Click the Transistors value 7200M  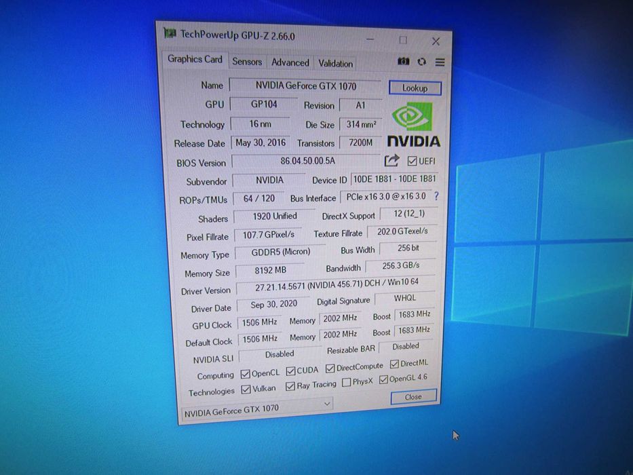coord(360,142)
